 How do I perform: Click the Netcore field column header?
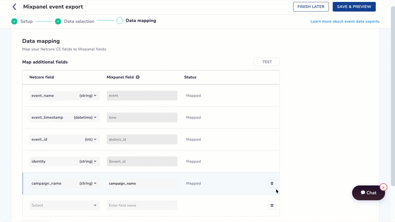pos(42,77)
